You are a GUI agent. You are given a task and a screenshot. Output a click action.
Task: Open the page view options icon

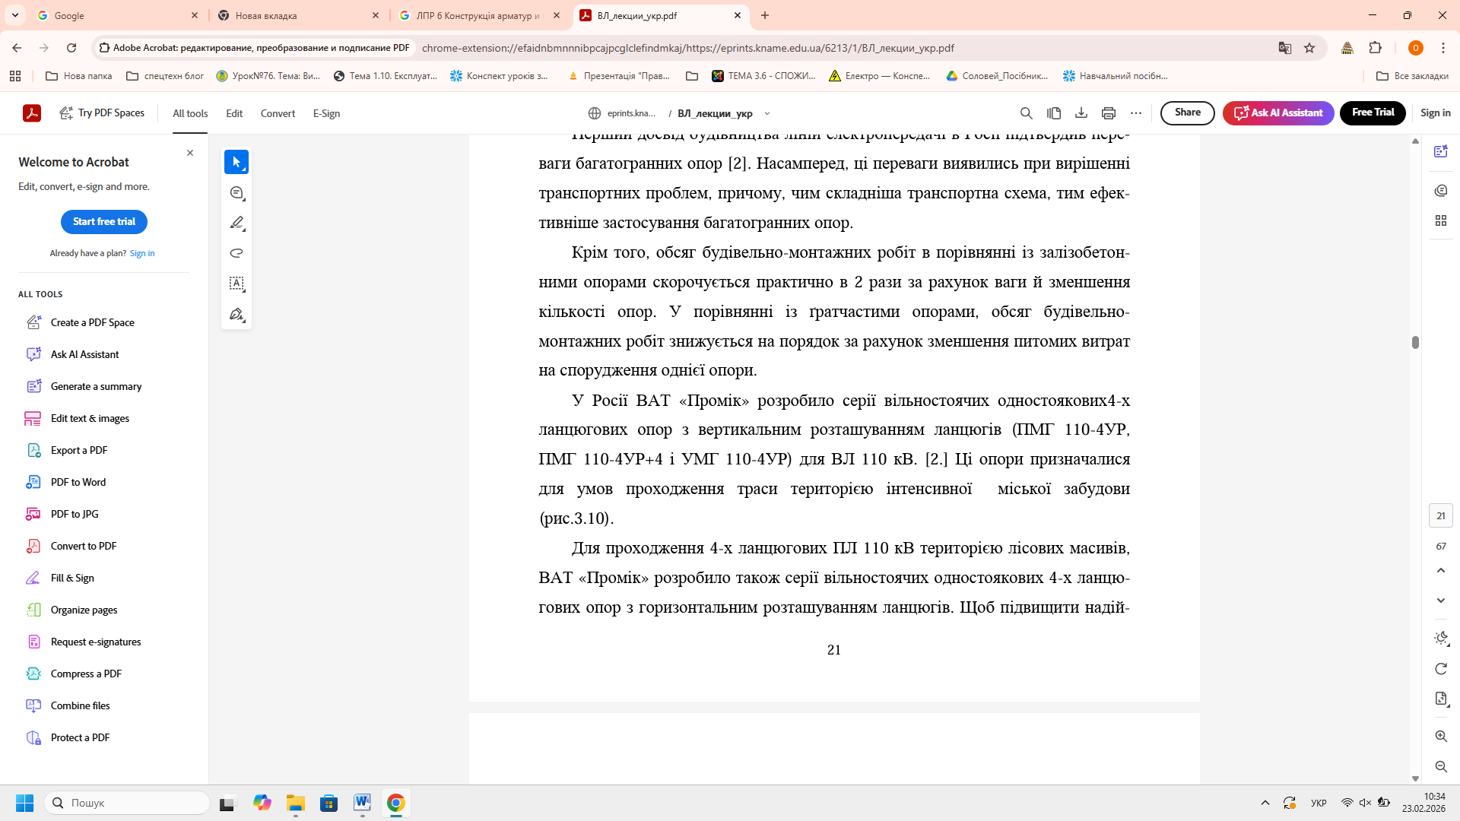click(1053, 113)
